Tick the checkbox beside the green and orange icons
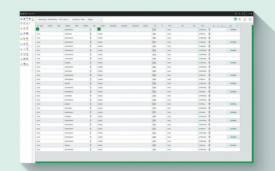Image resolution: width=275 pixels, height=171 pixels. pos(22,39)
